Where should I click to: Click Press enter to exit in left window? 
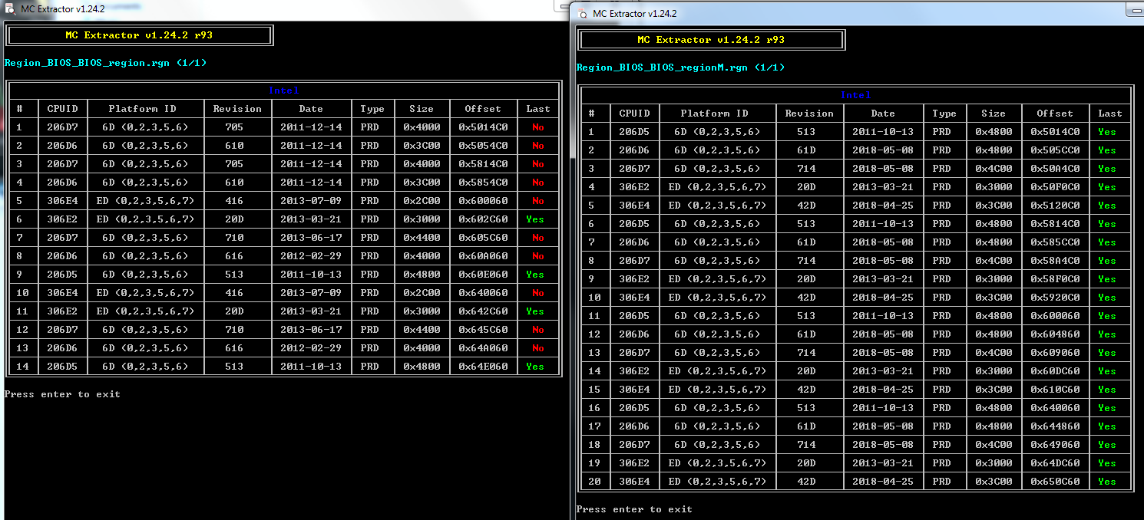[x=62, y=394]
